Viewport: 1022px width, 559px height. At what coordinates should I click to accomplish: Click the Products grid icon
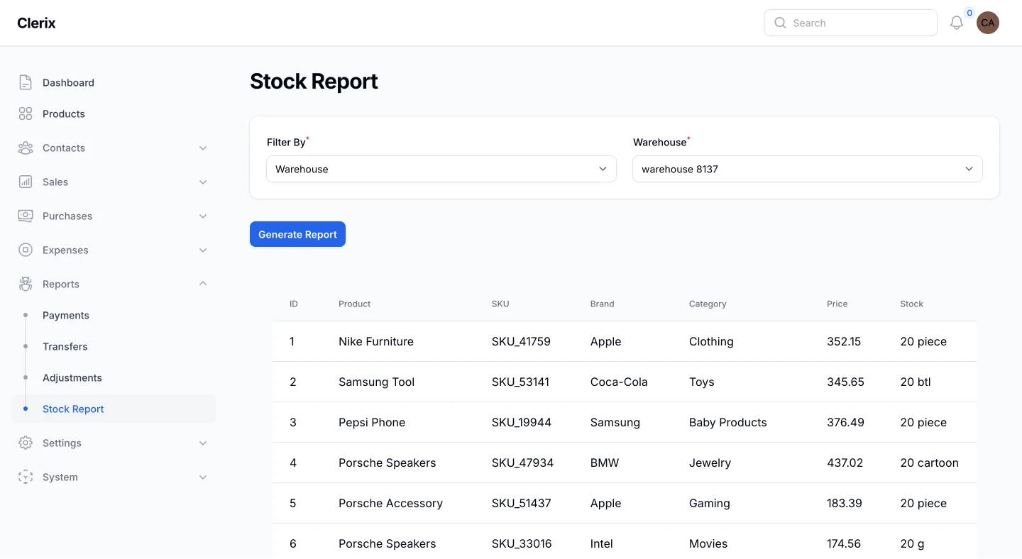pyautogui.click(x=26, y=114)
